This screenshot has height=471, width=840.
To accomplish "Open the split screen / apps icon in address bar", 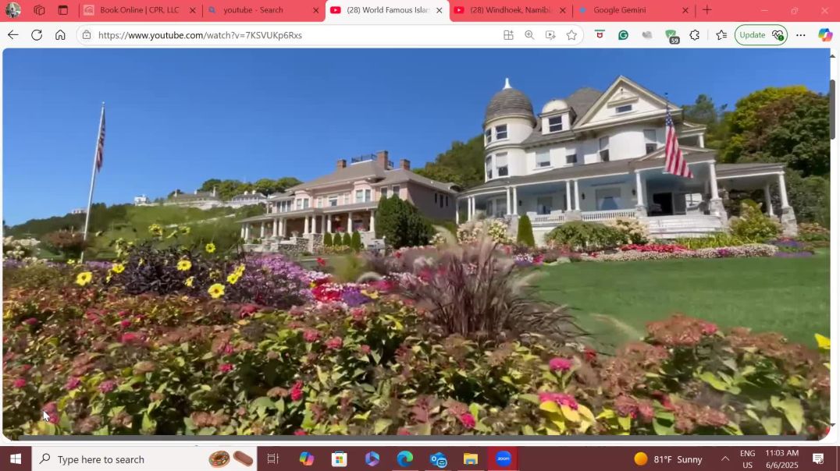I will coord(508,35).
